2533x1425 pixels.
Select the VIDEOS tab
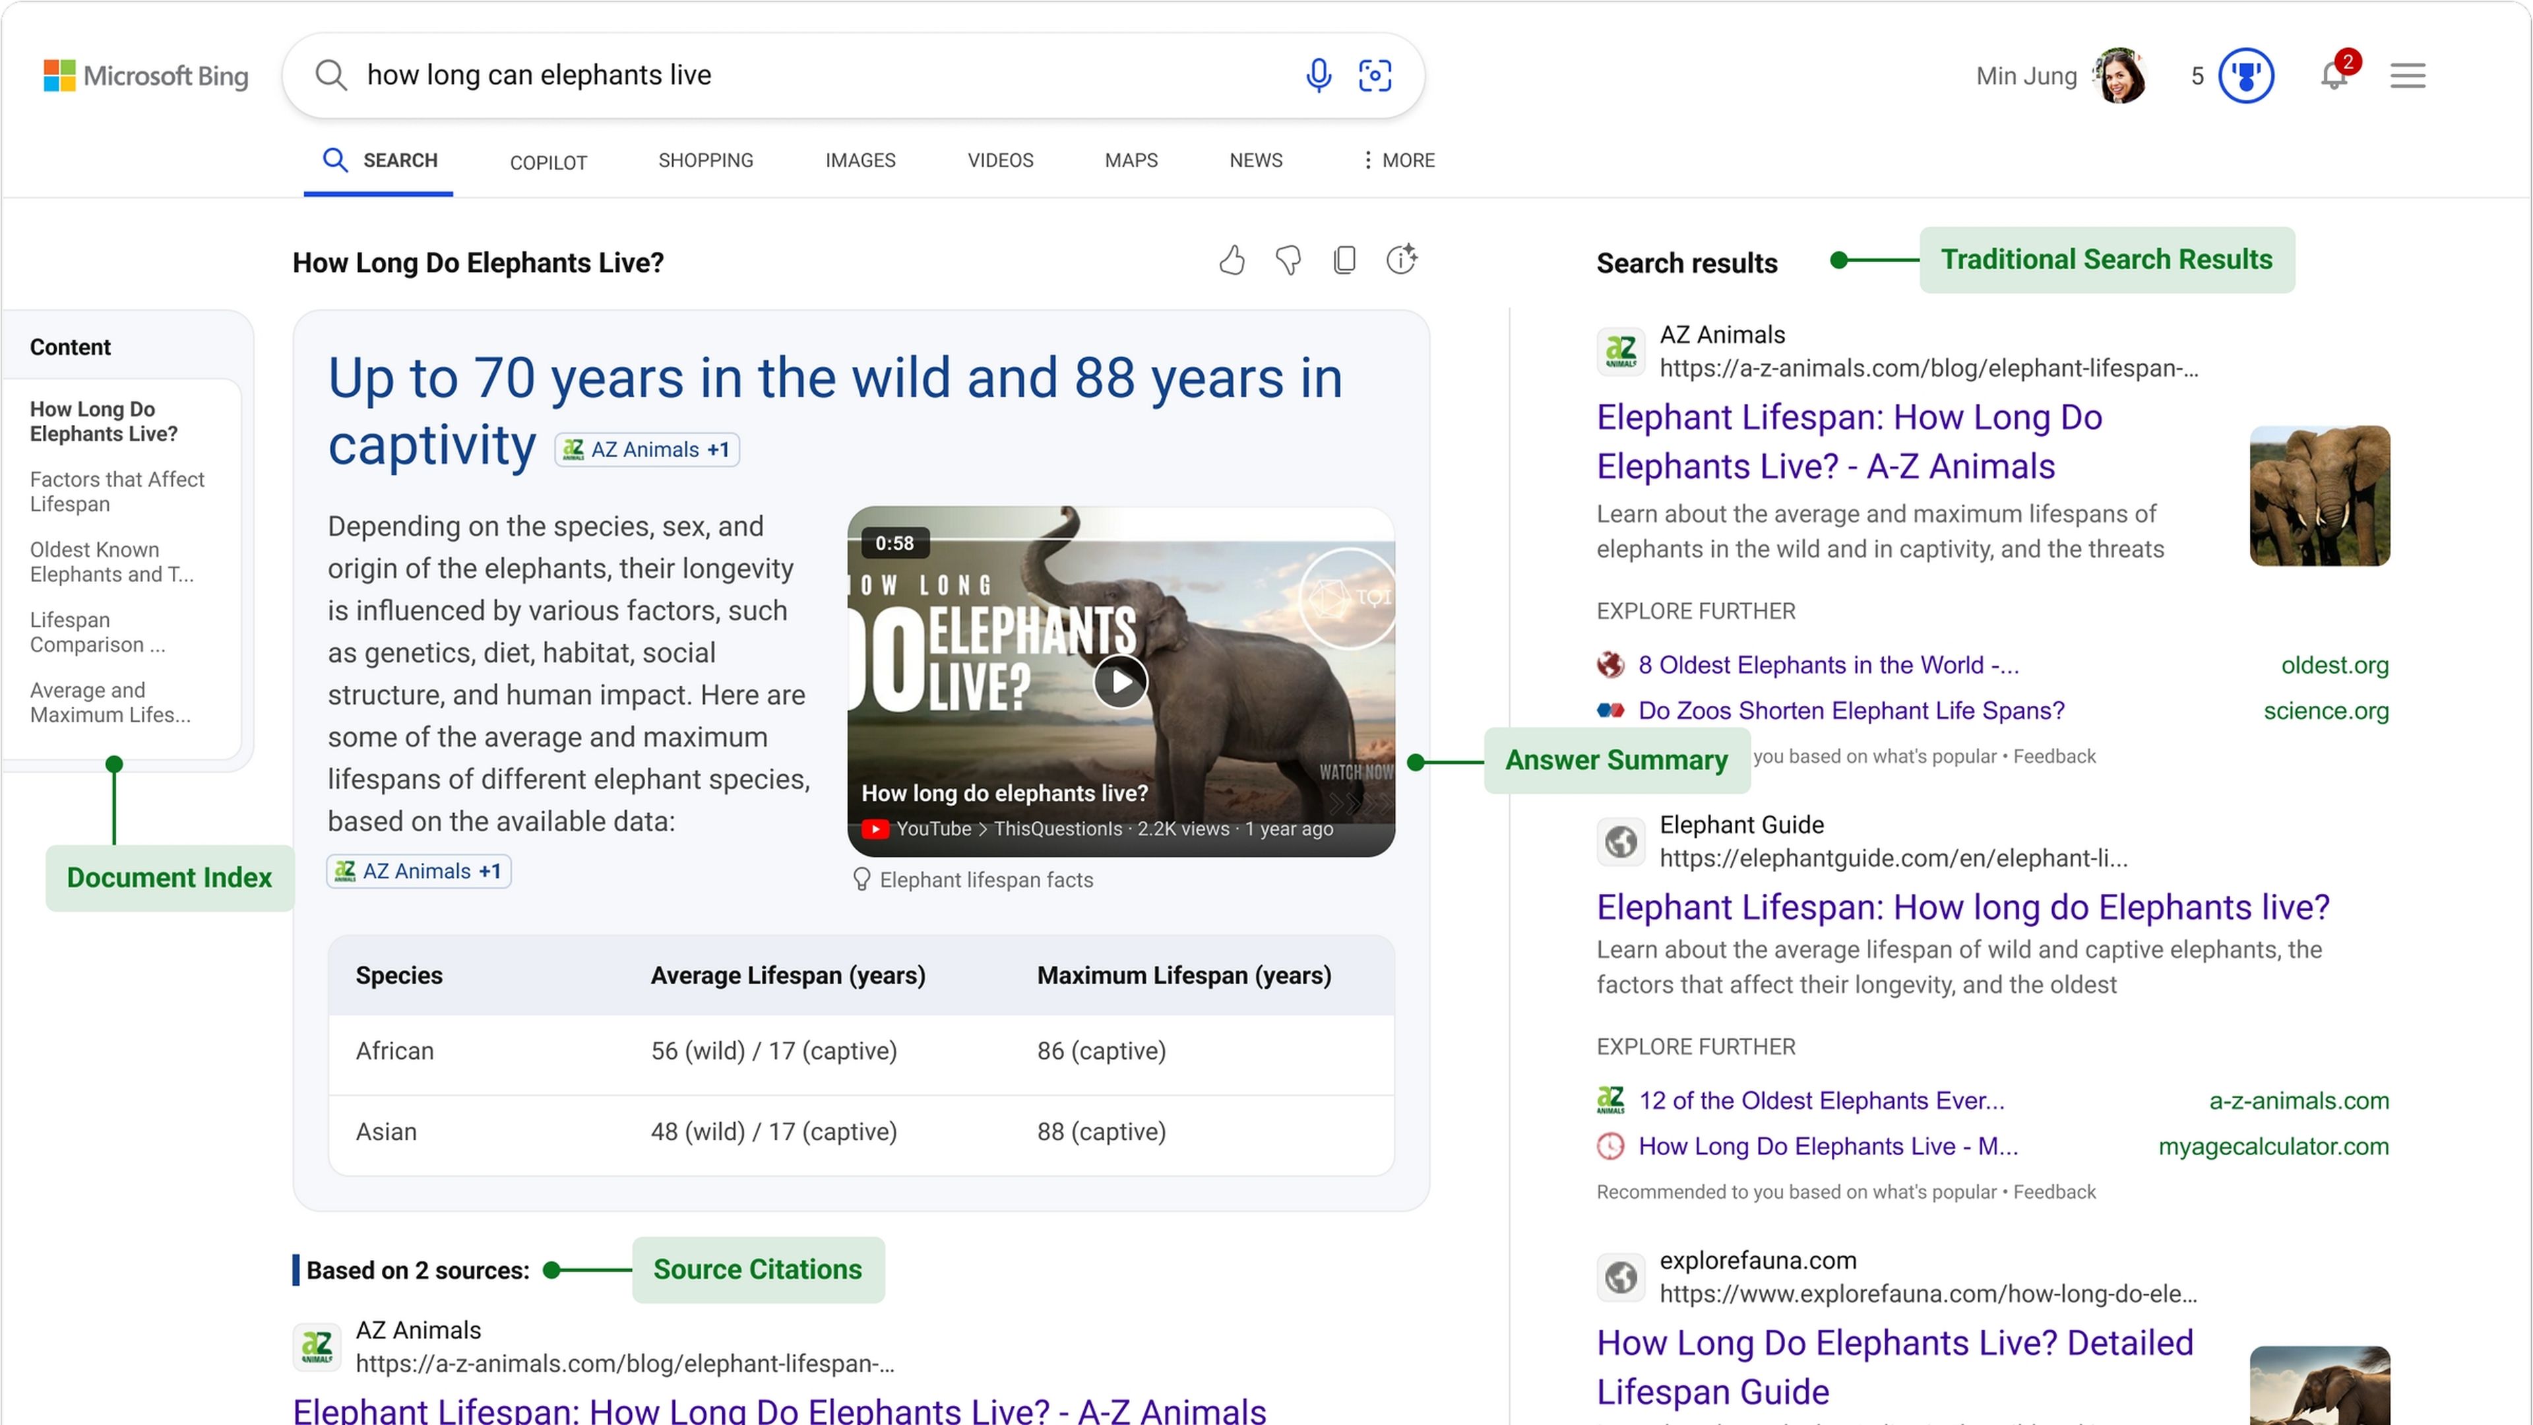[1000, 160]
